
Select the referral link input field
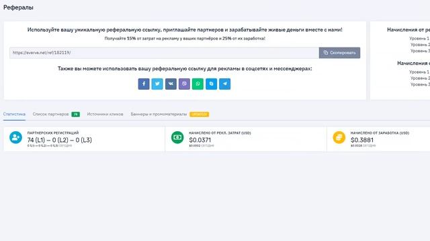[164, 53]
